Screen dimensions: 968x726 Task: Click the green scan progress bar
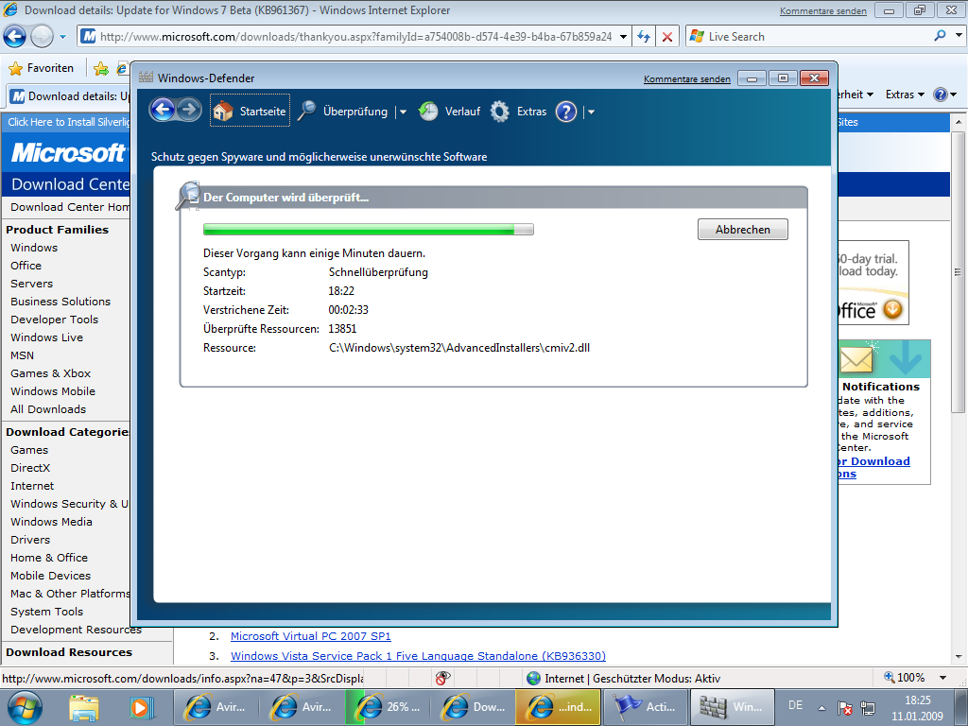tap(368, 229)
